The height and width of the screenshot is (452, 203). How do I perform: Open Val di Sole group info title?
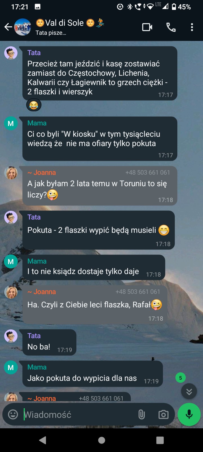[70, 23]
